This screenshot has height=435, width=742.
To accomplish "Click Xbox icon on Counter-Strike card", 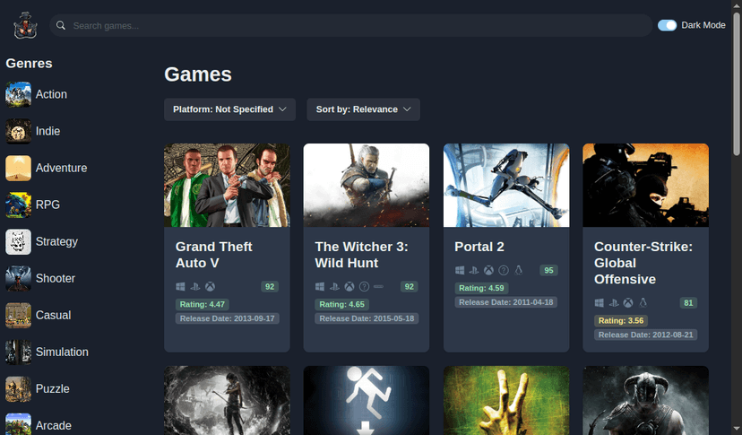I will (x=628, y=303).
